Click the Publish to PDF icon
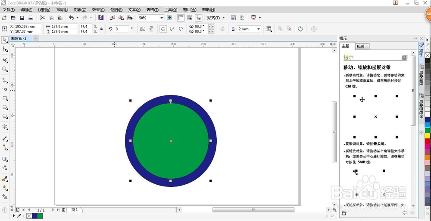Image resolution: width=431 pixels, height=221 pixels. (130, 18)
